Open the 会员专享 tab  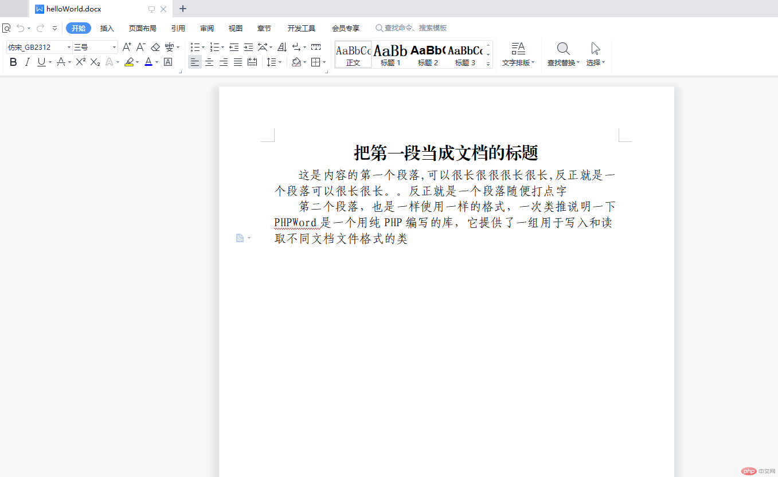click(346, 28)
